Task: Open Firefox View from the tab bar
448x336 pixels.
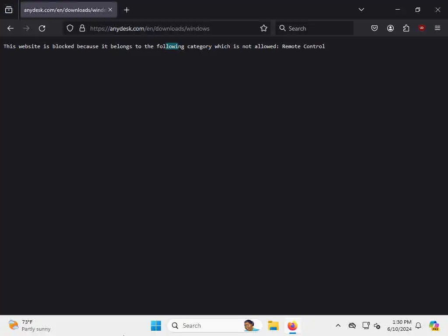Action: 9,10
